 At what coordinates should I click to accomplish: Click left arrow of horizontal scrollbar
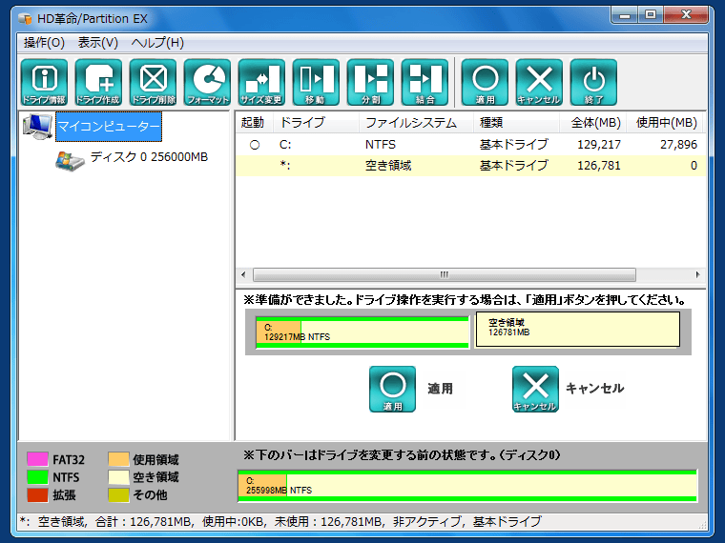point(243,274)
